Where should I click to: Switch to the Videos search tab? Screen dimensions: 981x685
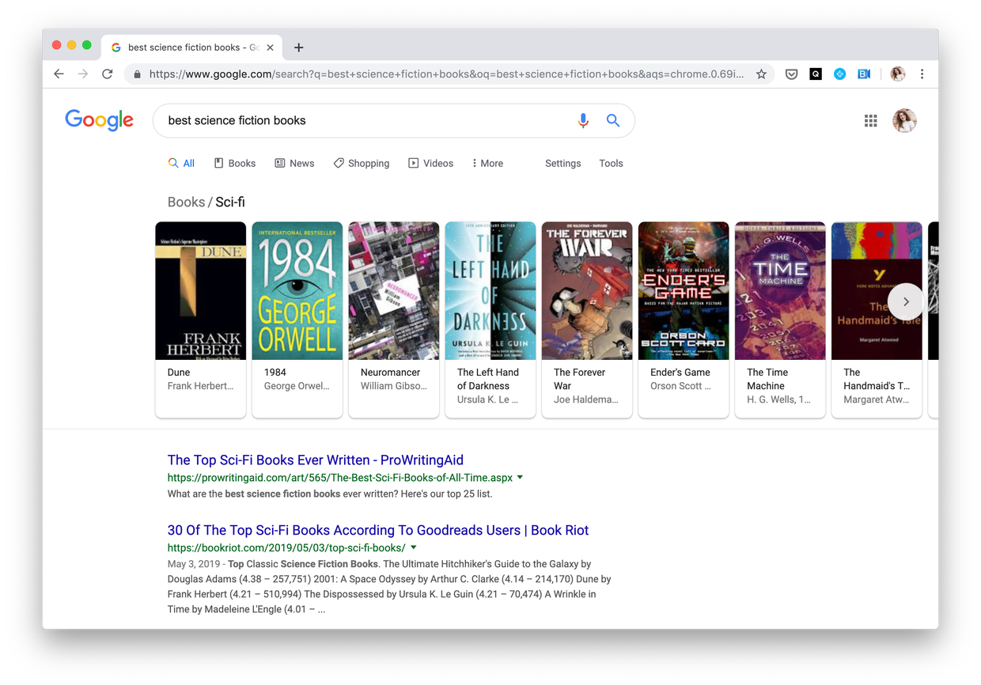point(431,163)
